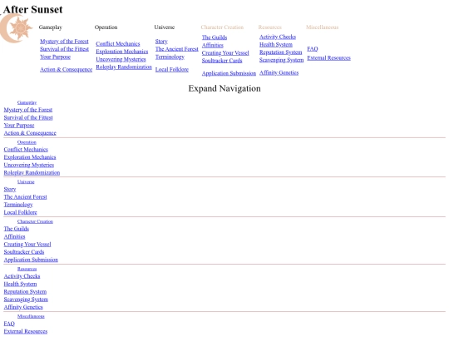Select Your Purpose in the expanded list
This screenshot has height=337, width=449.
click(x=19, y=125)
